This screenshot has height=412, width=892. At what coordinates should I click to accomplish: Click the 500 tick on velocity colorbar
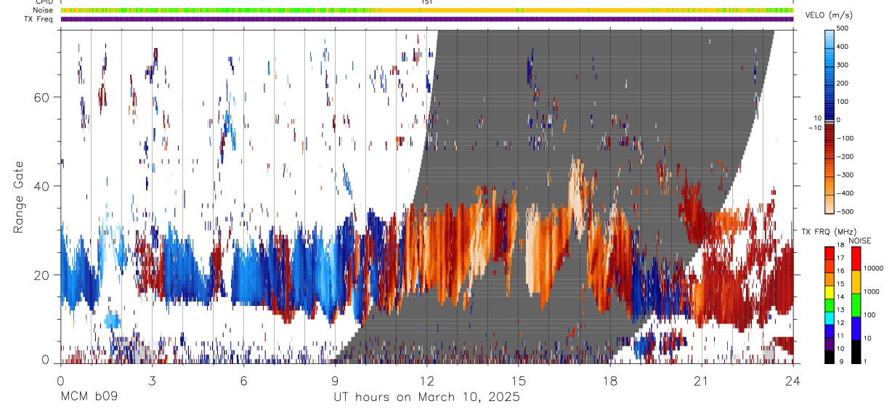pos(844,28)
